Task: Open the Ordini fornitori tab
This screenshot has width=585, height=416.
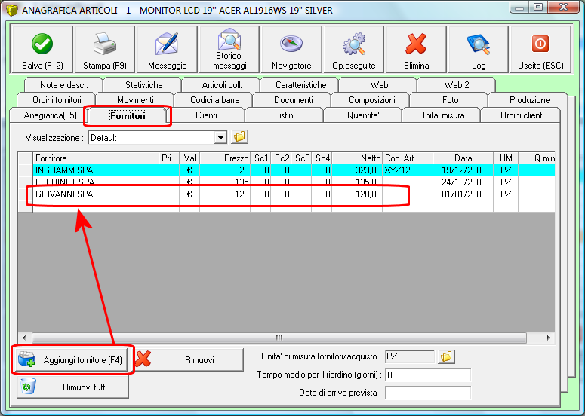Action: pyautogui.click(x=57, y=99)
